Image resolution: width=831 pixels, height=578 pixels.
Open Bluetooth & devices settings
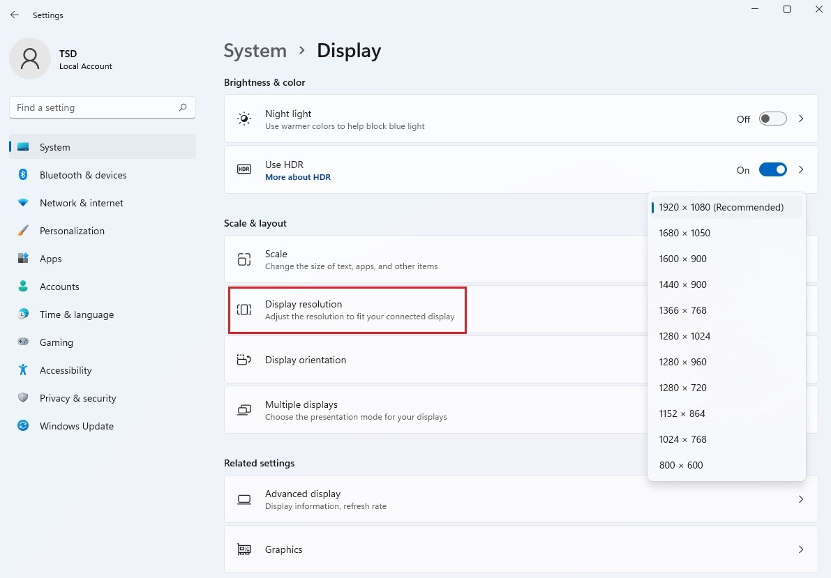[x=83, y=175]
